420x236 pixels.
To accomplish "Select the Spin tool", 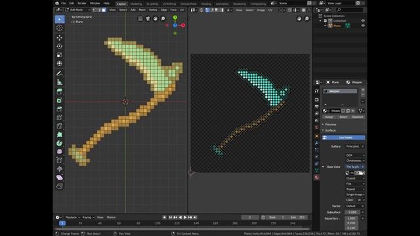I will pyautogui.click(x=60, y=143).
